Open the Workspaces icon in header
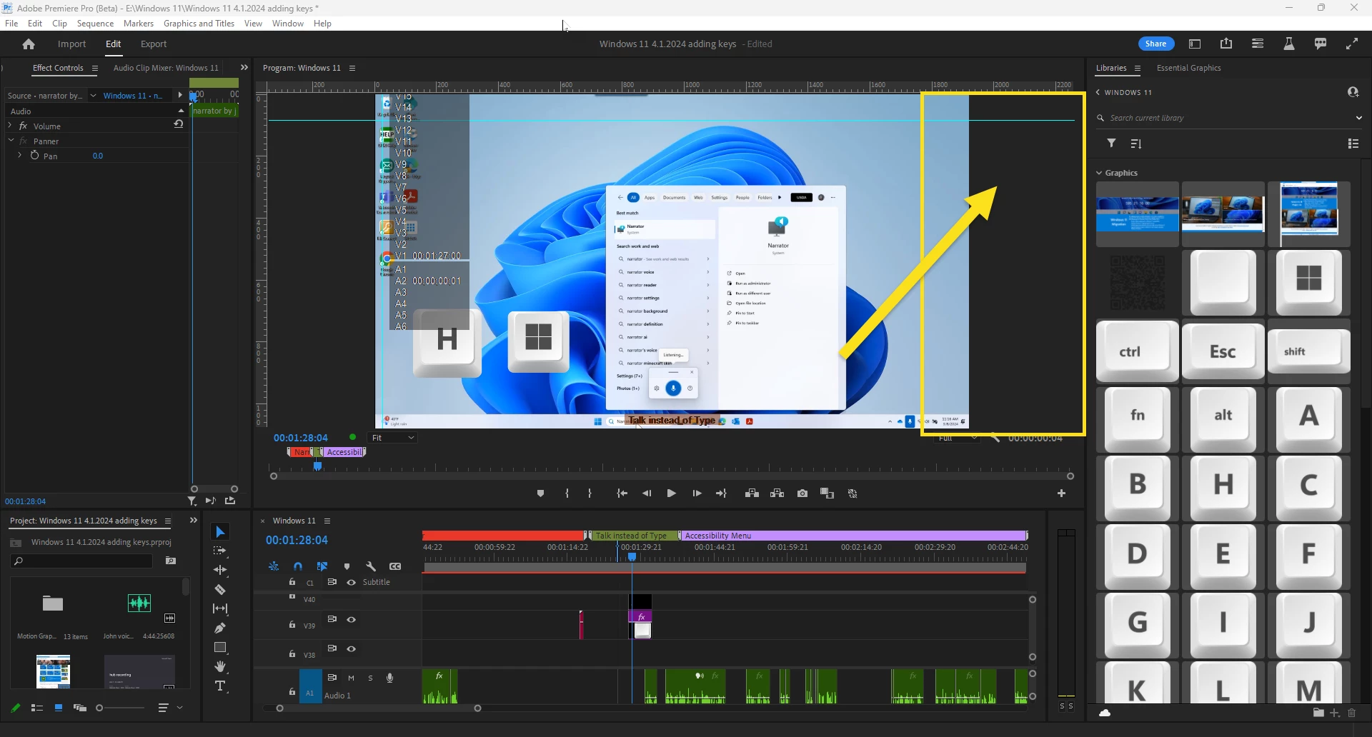This screenshot has width=1372, height=737. (x=1195, y=44)
